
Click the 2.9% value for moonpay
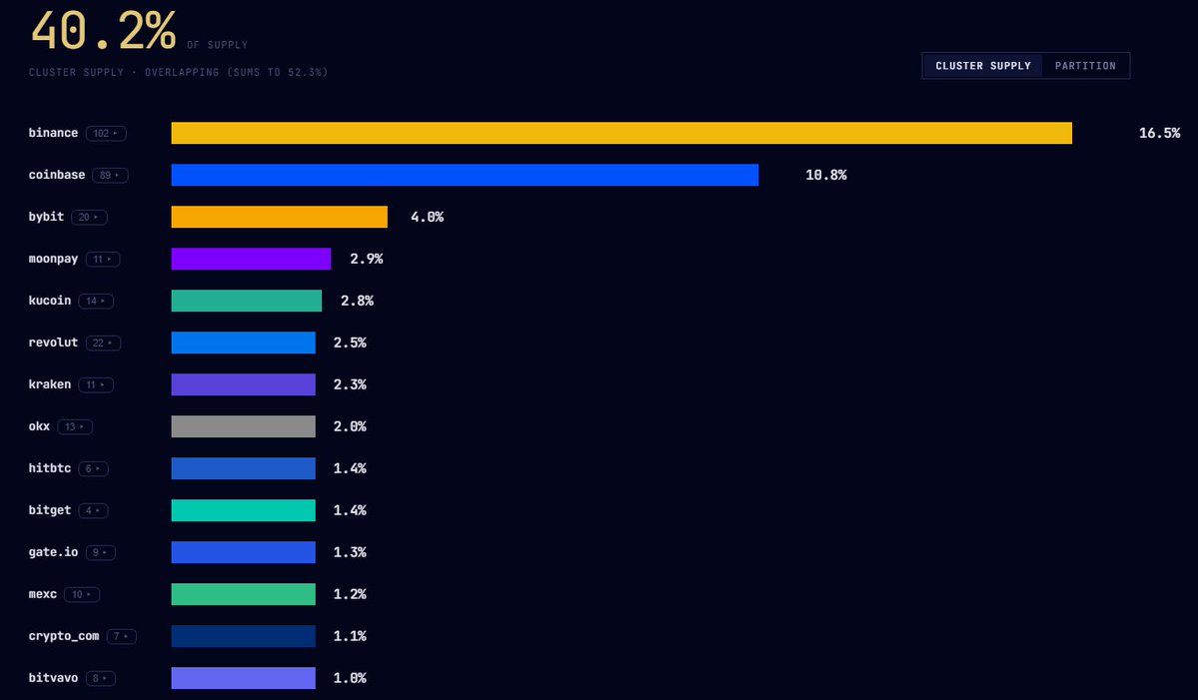pos(366,259)
